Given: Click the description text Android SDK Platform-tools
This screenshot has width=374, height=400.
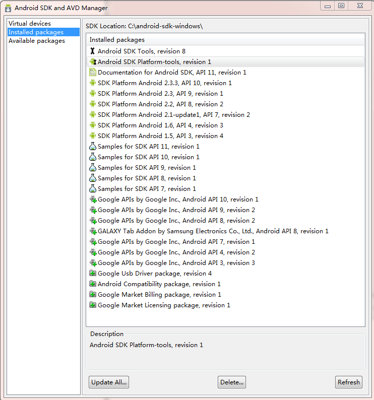Looking at the screenshot, I should click(146, 345).
